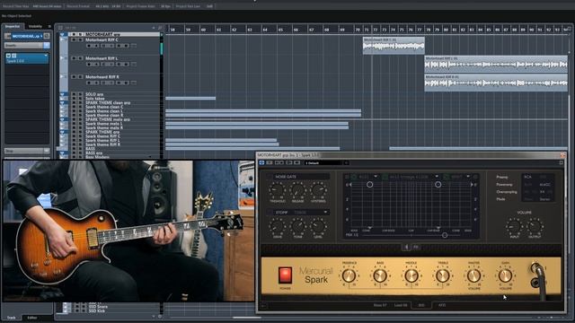Click the Reset IR button in plugin footer

(x=380, y=305)
